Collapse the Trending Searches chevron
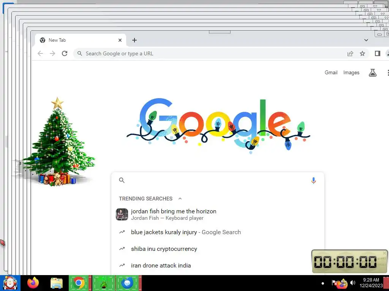Screen dimensions: 389x291 pos(180,199)
